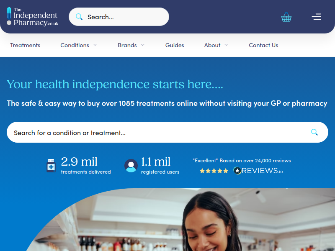Expand the Conditions dropdown chevron
335x251 pixels.
click(x=95, y=45)
